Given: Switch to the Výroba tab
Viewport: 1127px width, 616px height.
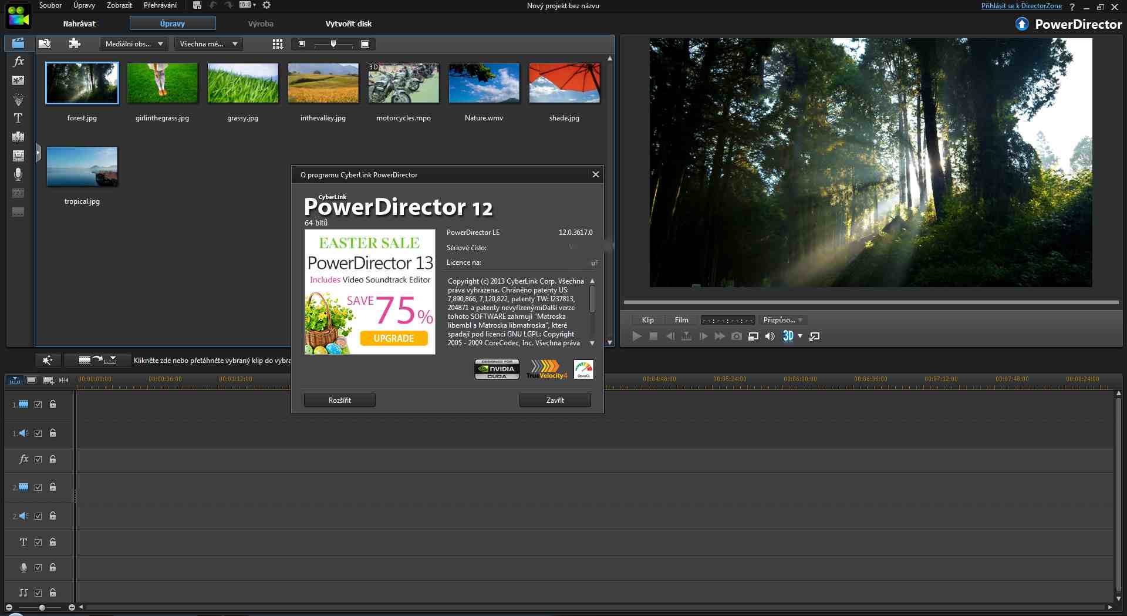Looking at the screenshot, I should tap(261, 23).
